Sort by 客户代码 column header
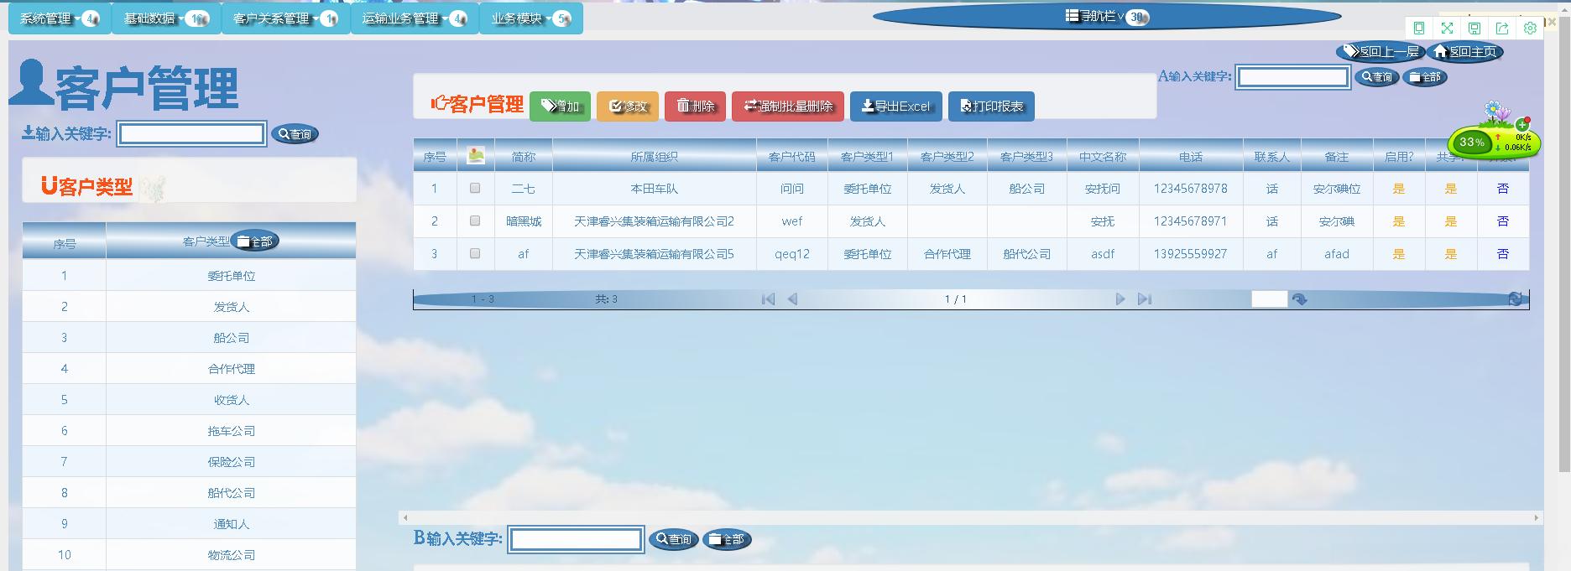The image size is (1571, 571). pos(792,157)
